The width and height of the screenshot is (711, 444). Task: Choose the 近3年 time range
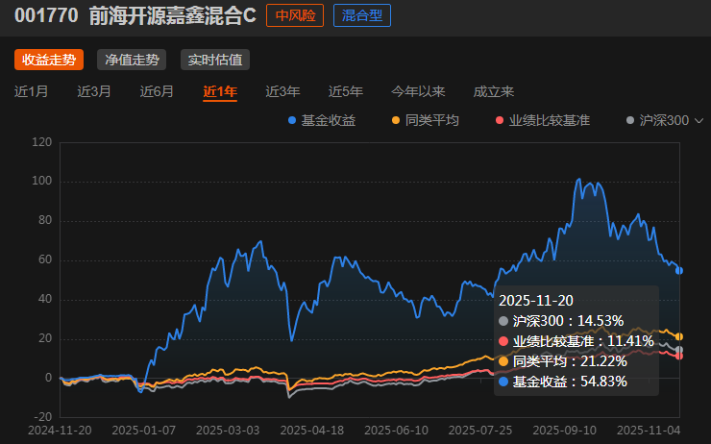(x=282, y=92)
